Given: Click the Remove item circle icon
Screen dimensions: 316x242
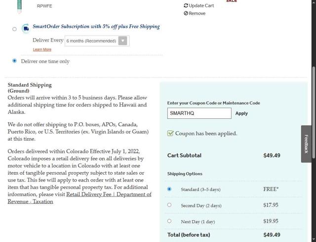Looking at the screenshot, I should click(x=186, y=13).
